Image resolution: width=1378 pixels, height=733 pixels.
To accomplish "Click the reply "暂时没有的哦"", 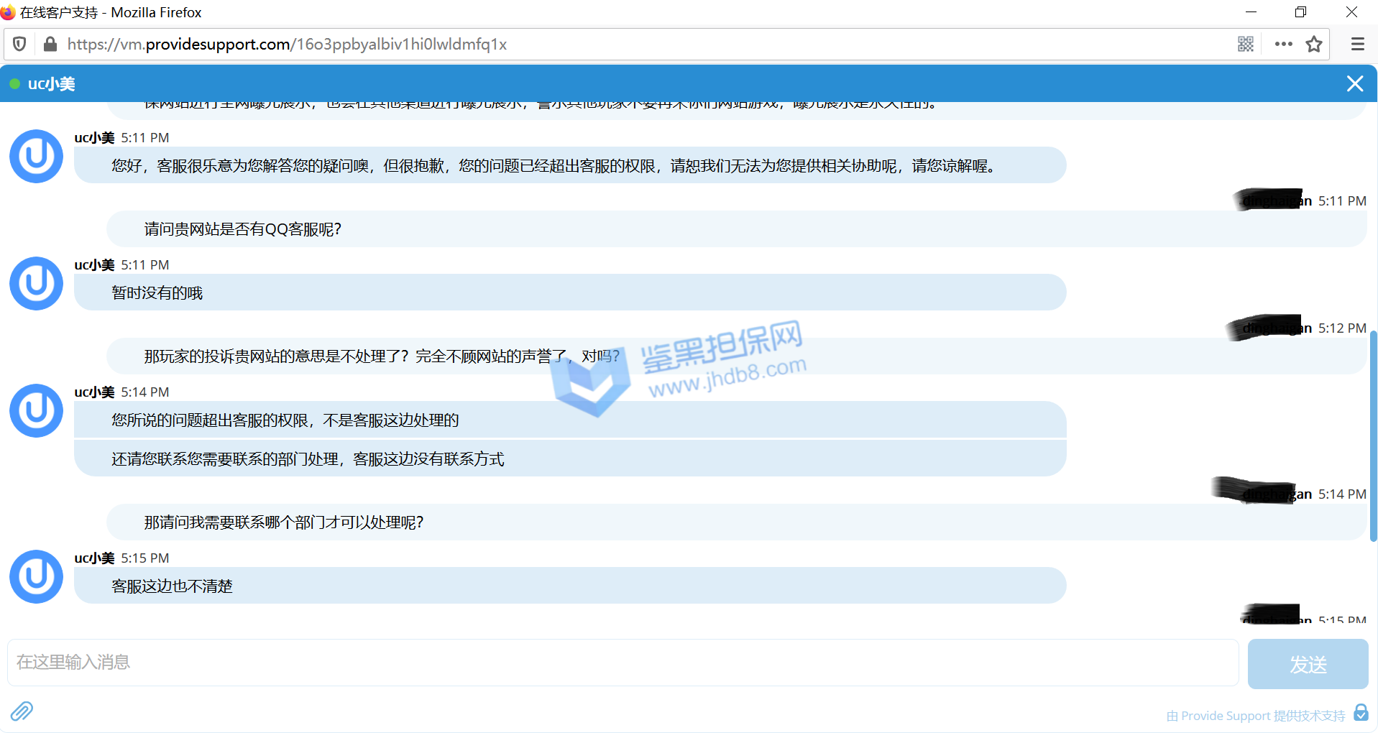I will pos(157,293).
